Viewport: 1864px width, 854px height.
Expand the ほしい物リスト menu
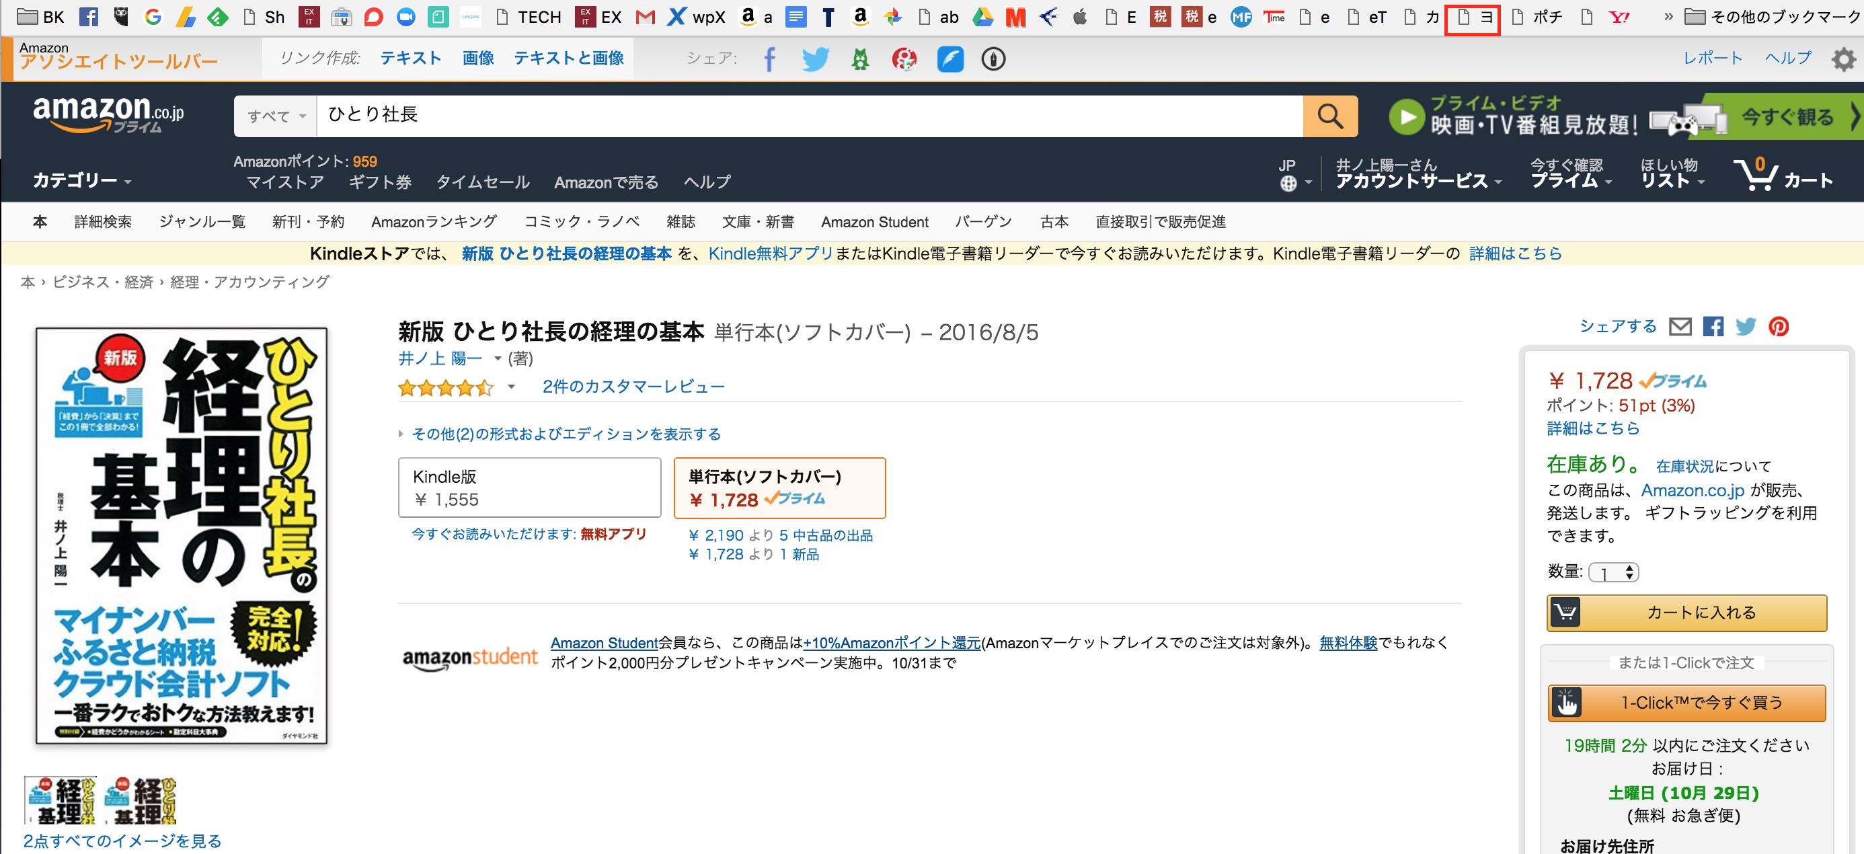1672,174
